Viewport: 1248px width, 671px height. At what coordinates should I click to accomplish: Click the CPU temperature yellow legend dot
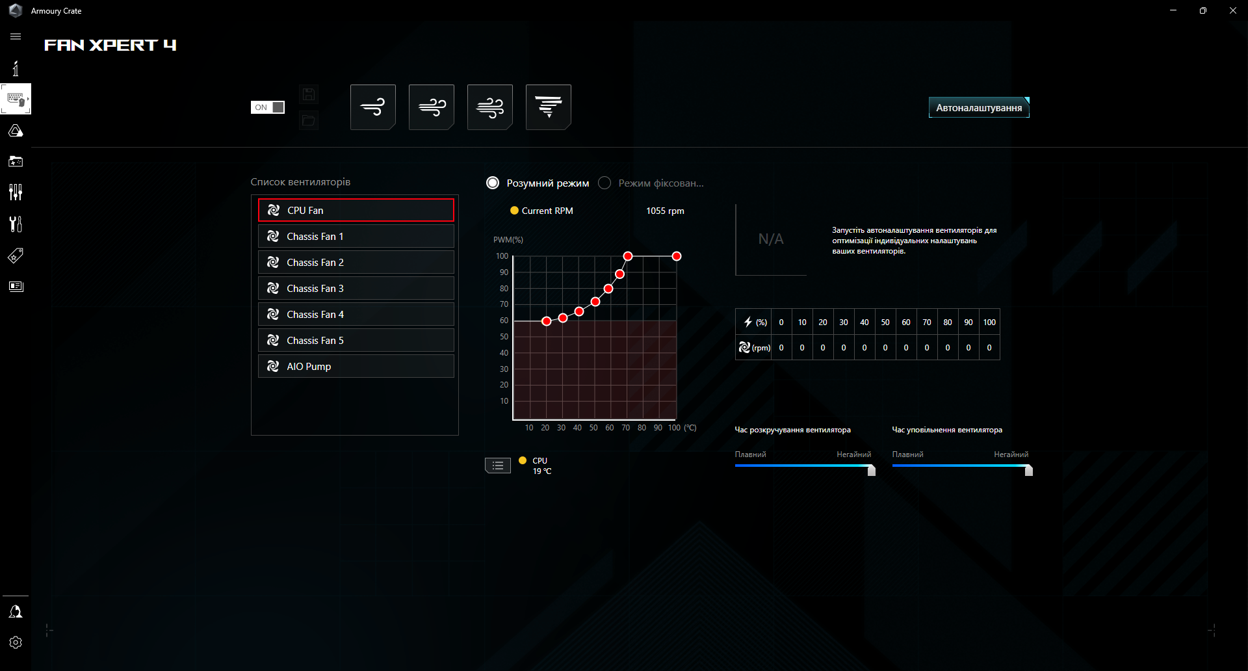523,460
